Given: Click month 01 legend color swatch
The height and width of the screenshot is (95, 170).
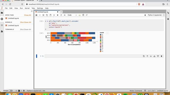Looking at the screenshot, I should (100, 35).
